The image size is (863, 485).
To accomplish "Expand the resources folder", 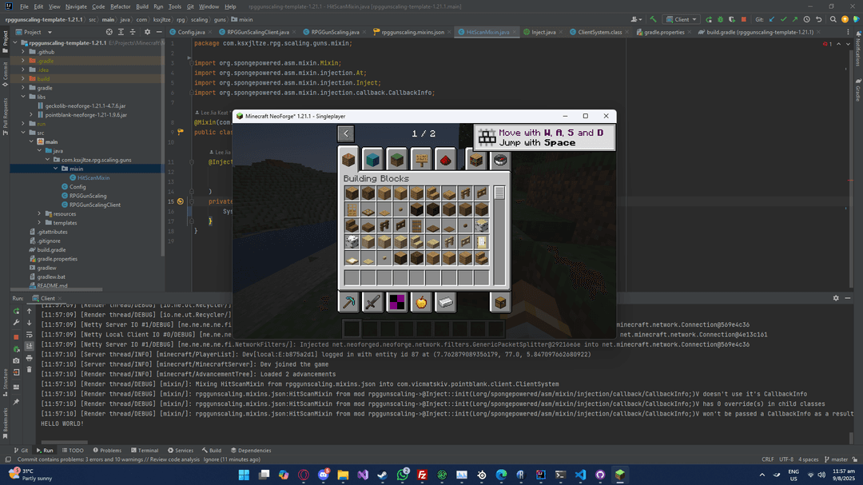I will [40, 213].
